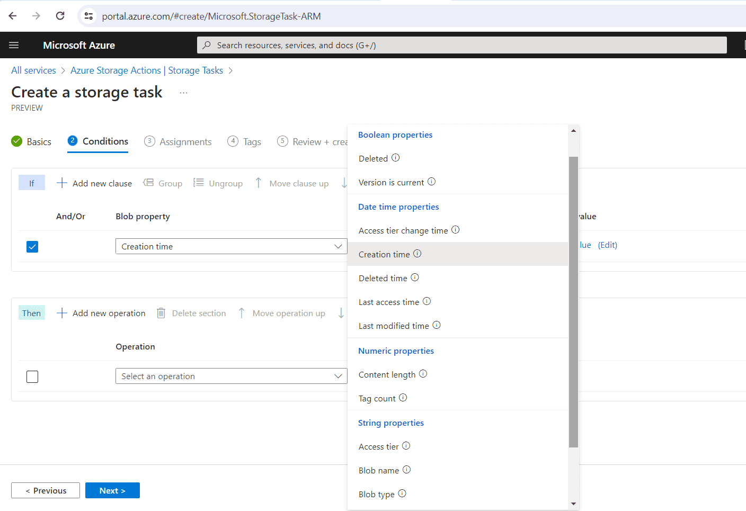Click the info icon next to Deleted
746x511 pixels.
396,158
